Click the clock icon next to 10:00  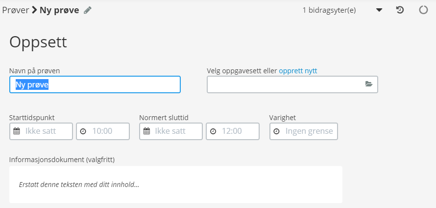click(x=83, y=131)
